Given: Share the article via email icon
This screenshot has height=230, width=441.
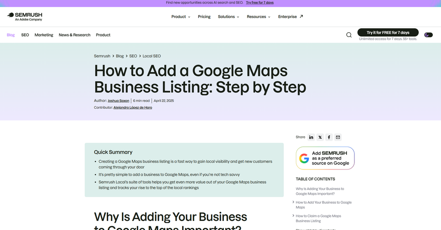Looking at the screenshot, I should [x=338, y=137].
